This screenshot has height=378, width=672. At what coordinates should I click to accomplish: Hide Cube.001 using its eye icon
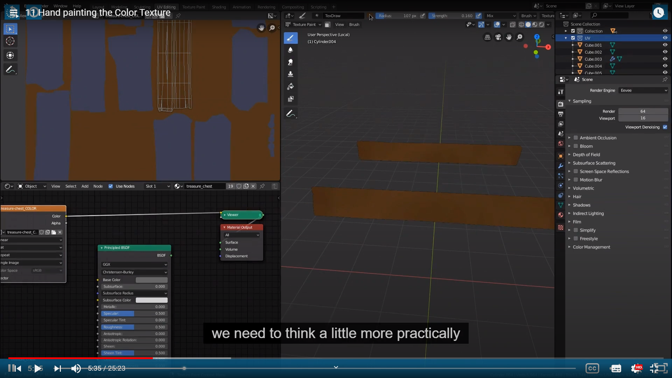click(x=665, y=45)
